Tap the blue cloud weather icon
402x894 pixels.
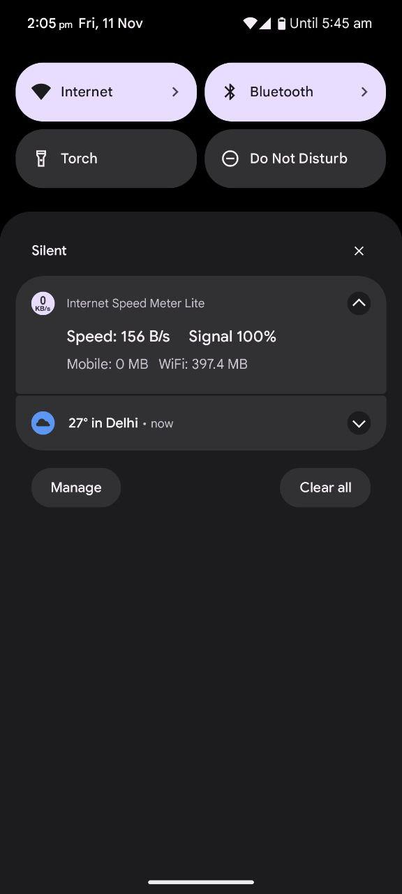43,423
